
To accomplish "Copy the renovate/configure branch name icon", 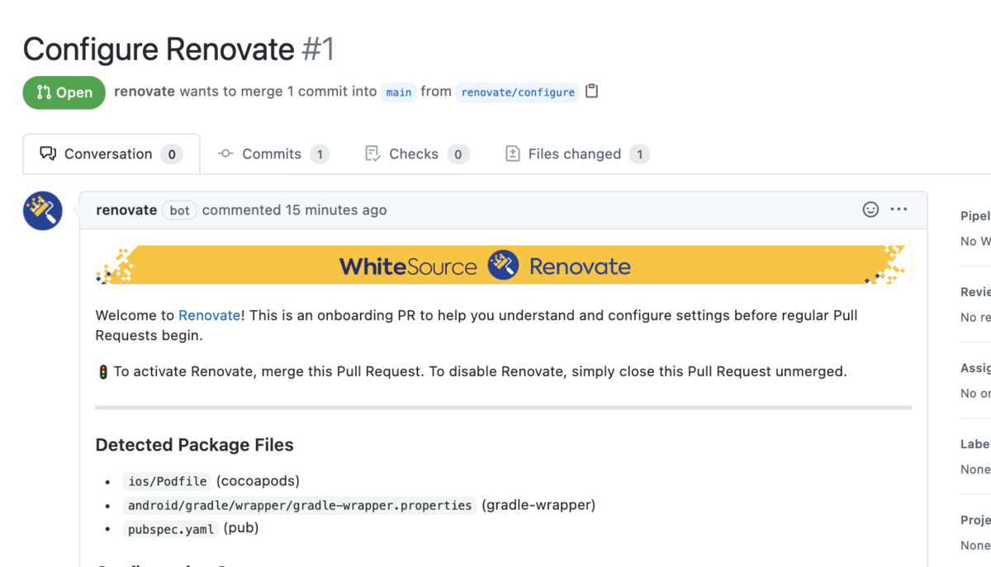I will [591, 91].
